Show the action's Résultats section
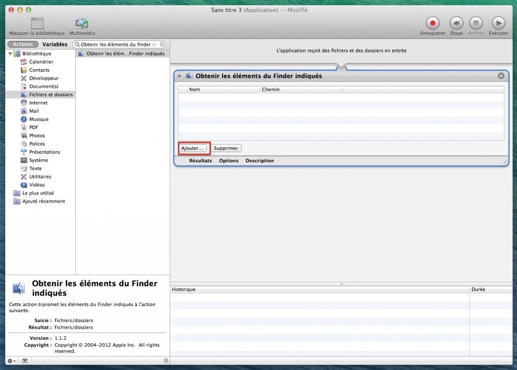This screenshot has width=517, height=370. click(x=200, y=161)
